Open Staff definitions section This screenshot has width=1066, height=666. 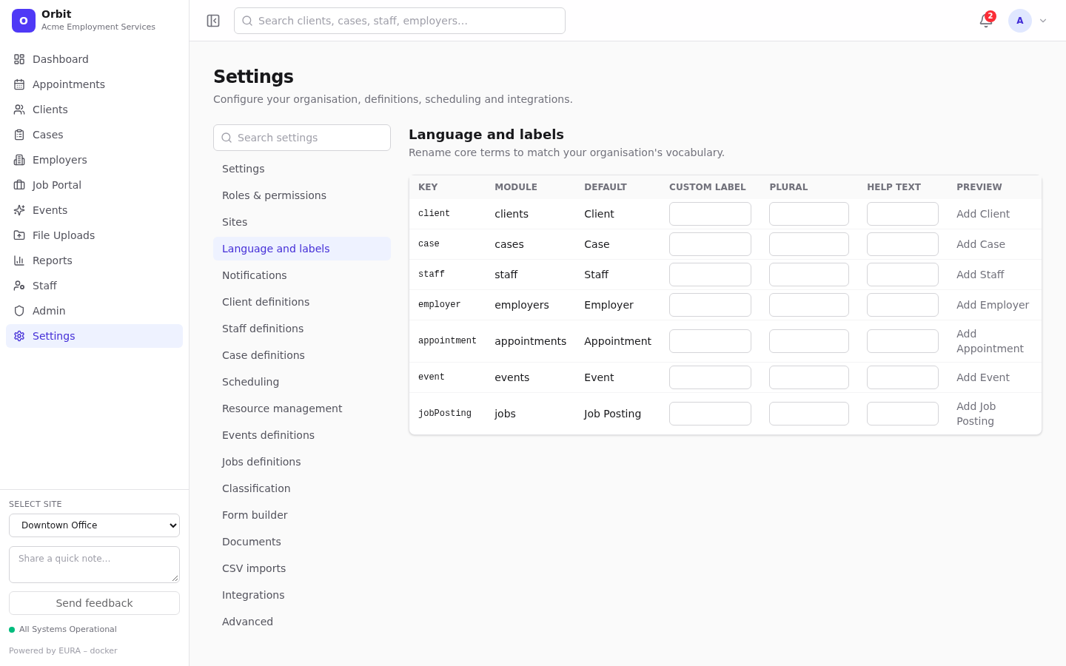tap(302, 329)
